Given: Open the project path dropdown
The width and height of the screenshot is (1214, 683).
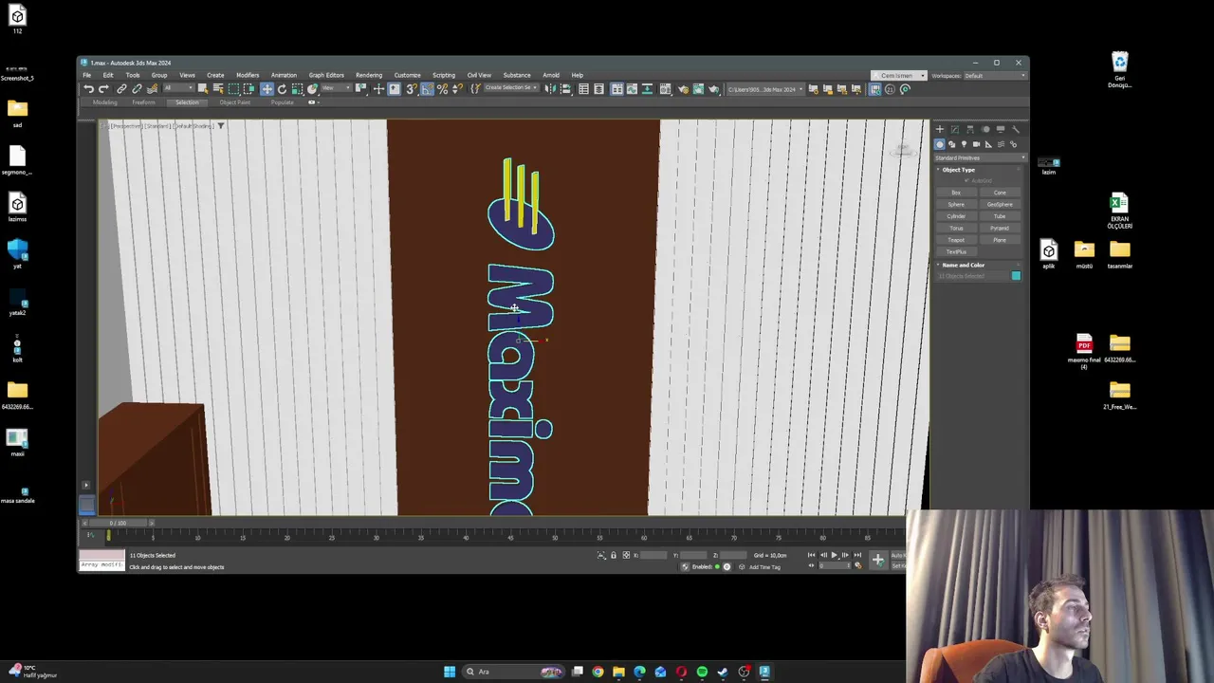Looking at the screenshot, I should (765, 89).
